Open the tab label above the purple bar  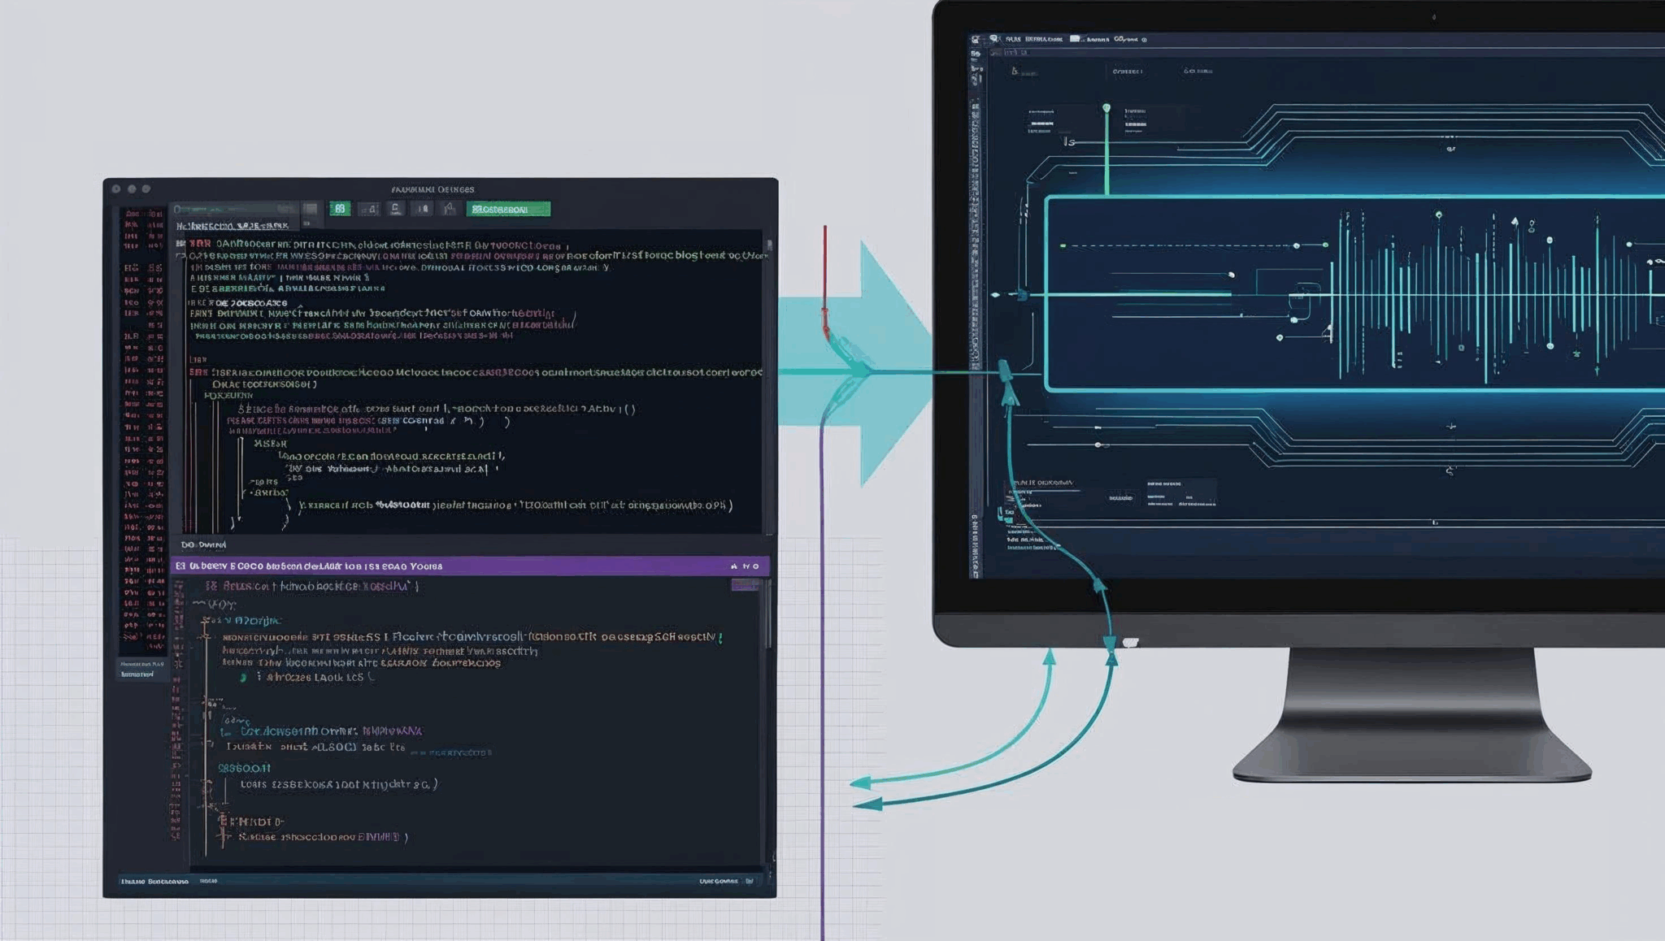tap(204, 544)
